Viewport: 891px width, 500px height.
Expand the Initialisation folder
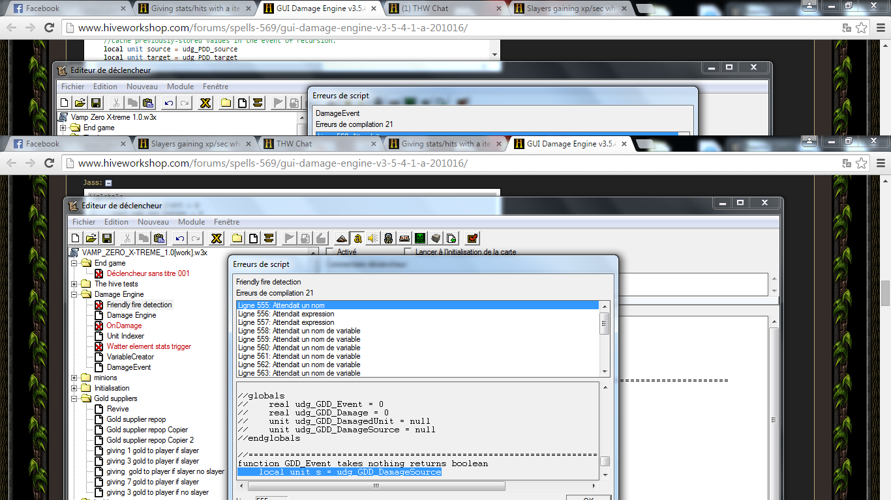point(74,388)
